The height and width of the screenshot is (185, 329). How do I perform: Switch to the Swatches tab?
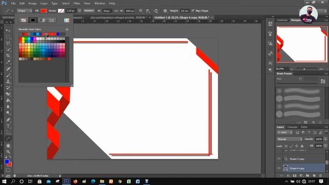click(282, 20)
